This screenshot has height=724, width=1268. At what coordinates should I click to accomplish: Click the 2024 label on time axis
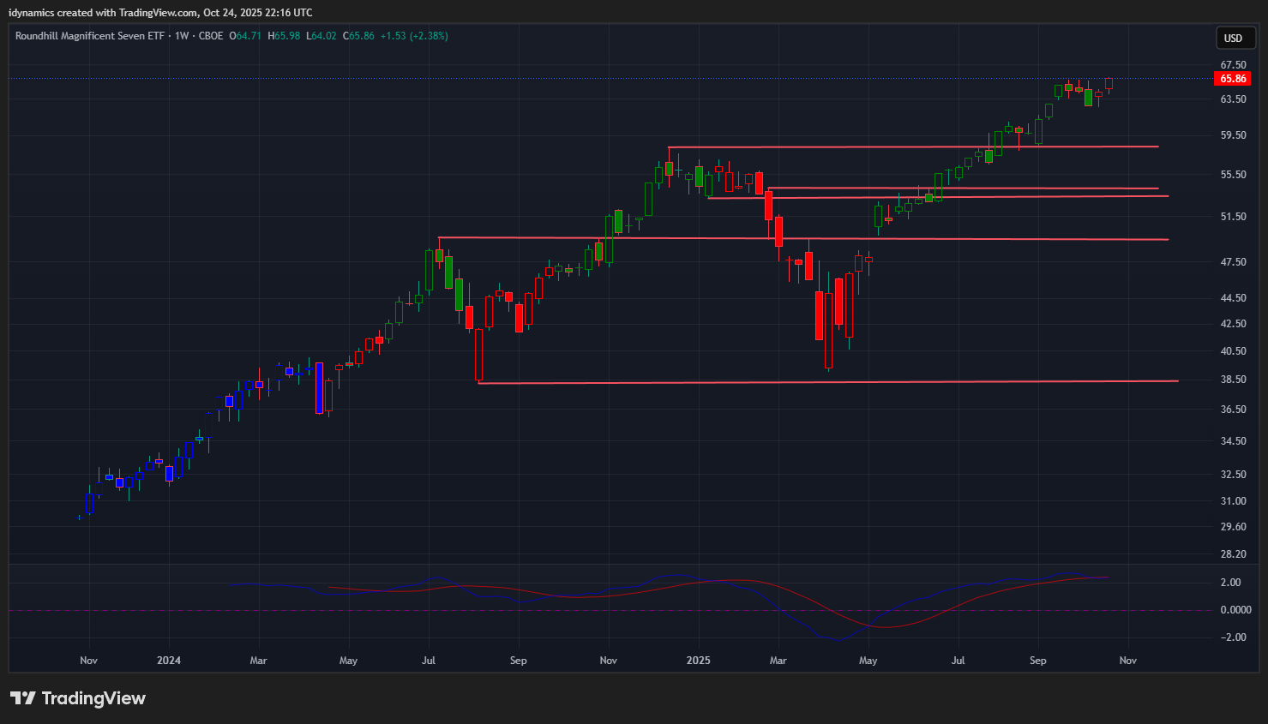(x=169, y=661)
